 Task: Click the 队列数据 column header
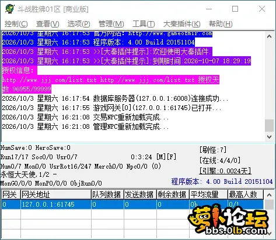coord(107,194)
